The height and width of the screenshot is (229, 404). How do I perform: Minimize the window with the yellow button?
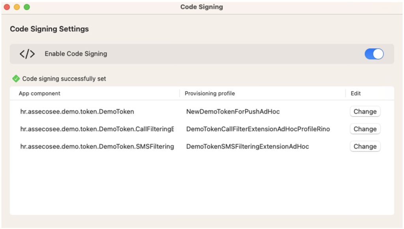click(x=17, y=7)
